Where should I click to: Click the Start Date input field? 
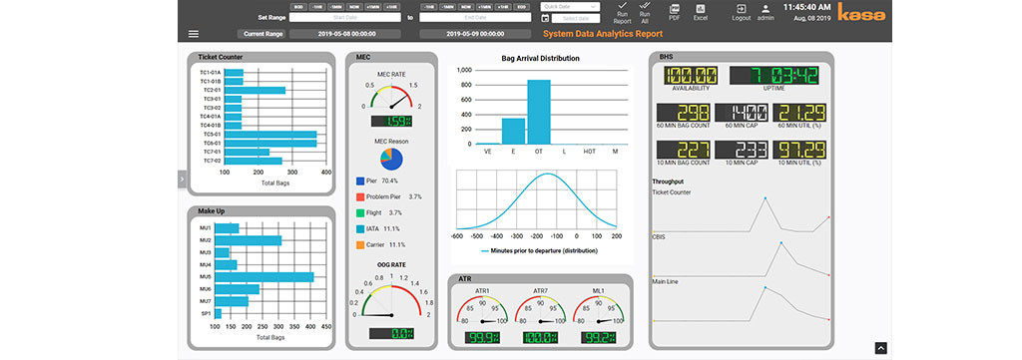point(344,18)
